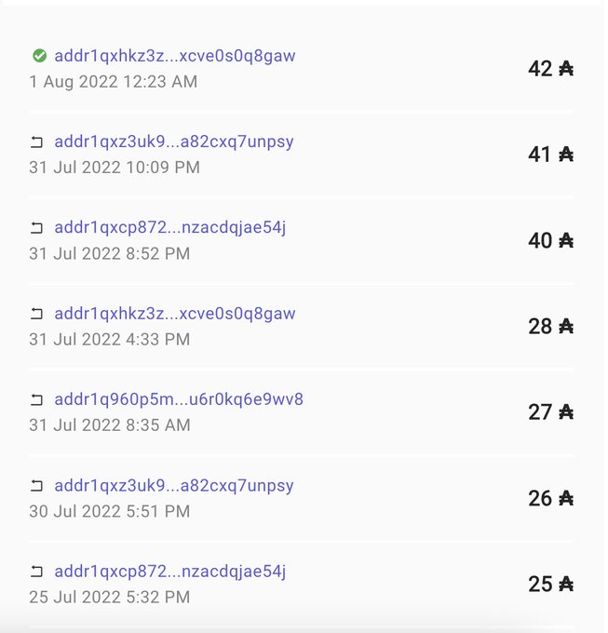Click the return arrow icon beside the 27 ADA bid
This screenshot has height=633, width=608.
[x=36, y=399]
